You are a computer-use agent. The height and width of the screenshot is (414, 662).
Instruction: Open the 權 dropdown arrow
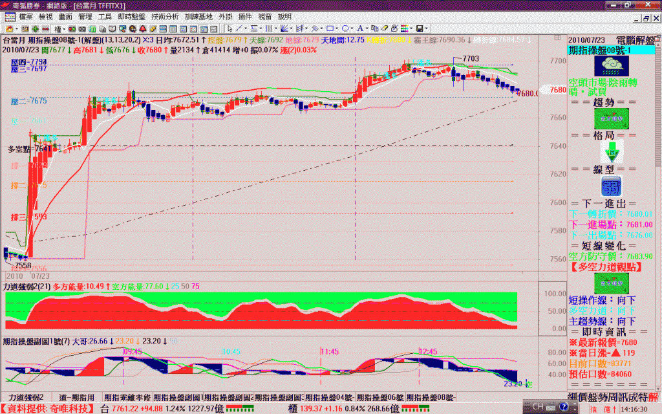click(x=64, y=28)
